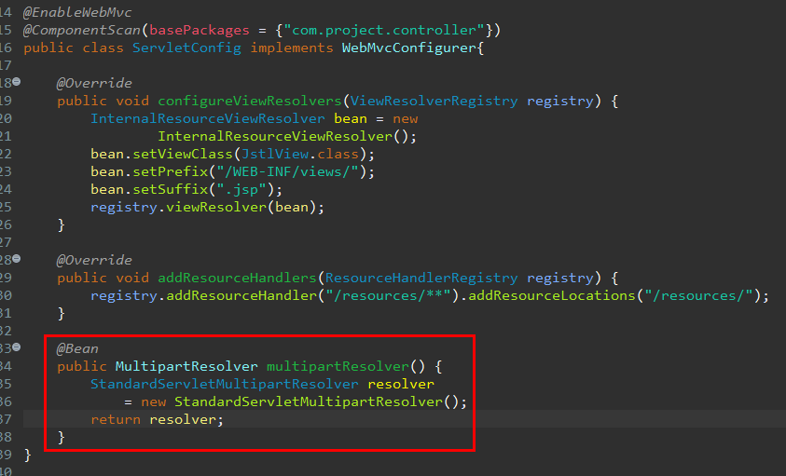This screenshot has width=786, height=476.
Task: Click the "/WEB-INF/views/" string
Action: click(x=288, y=171)
